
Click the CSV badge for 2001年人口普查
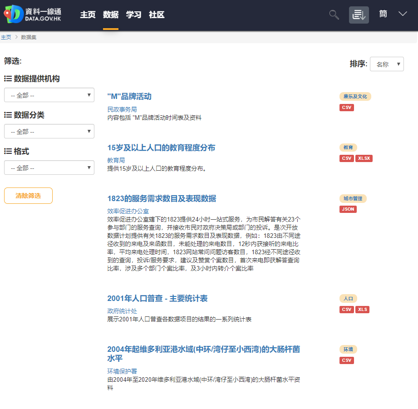(x=347, y=310)
